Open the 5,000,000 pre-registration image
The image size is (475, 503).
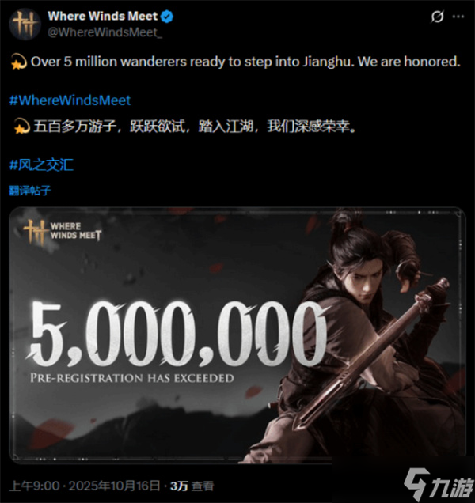tap(237, 335)
